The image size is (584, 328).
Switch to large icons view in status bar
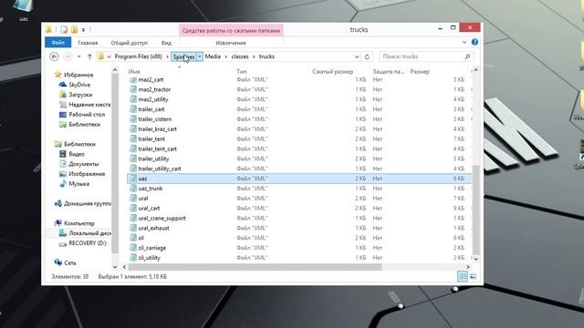point(473,276)
